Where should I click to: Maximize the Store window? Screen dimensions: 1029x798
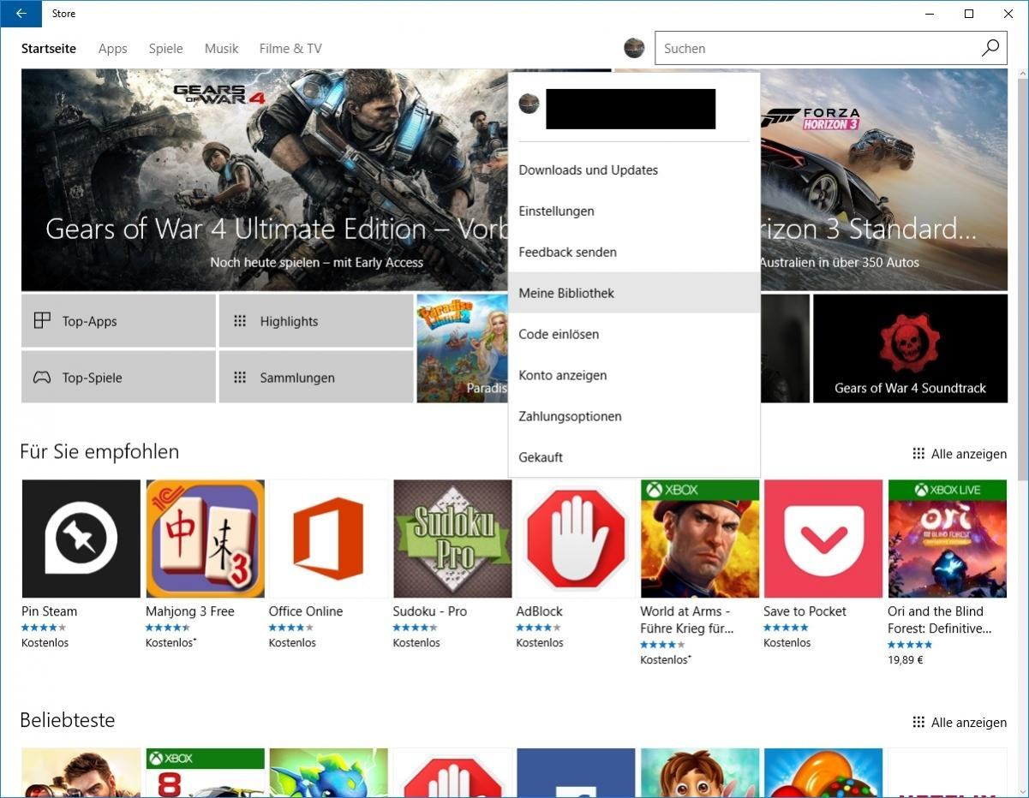click(x=969, y=14)
